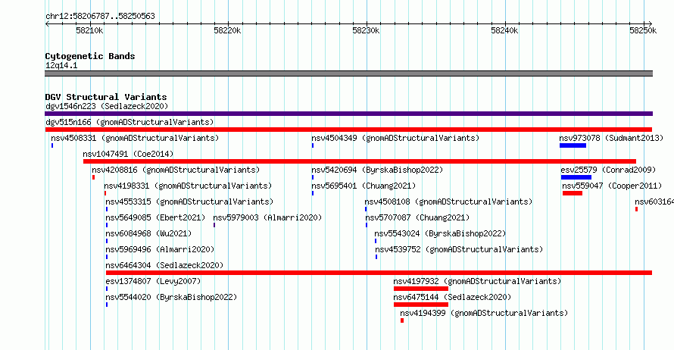Click nsv1047491 Coe2014 red bar
Viewport: 674px width, 350px height.
click(360, 161)
